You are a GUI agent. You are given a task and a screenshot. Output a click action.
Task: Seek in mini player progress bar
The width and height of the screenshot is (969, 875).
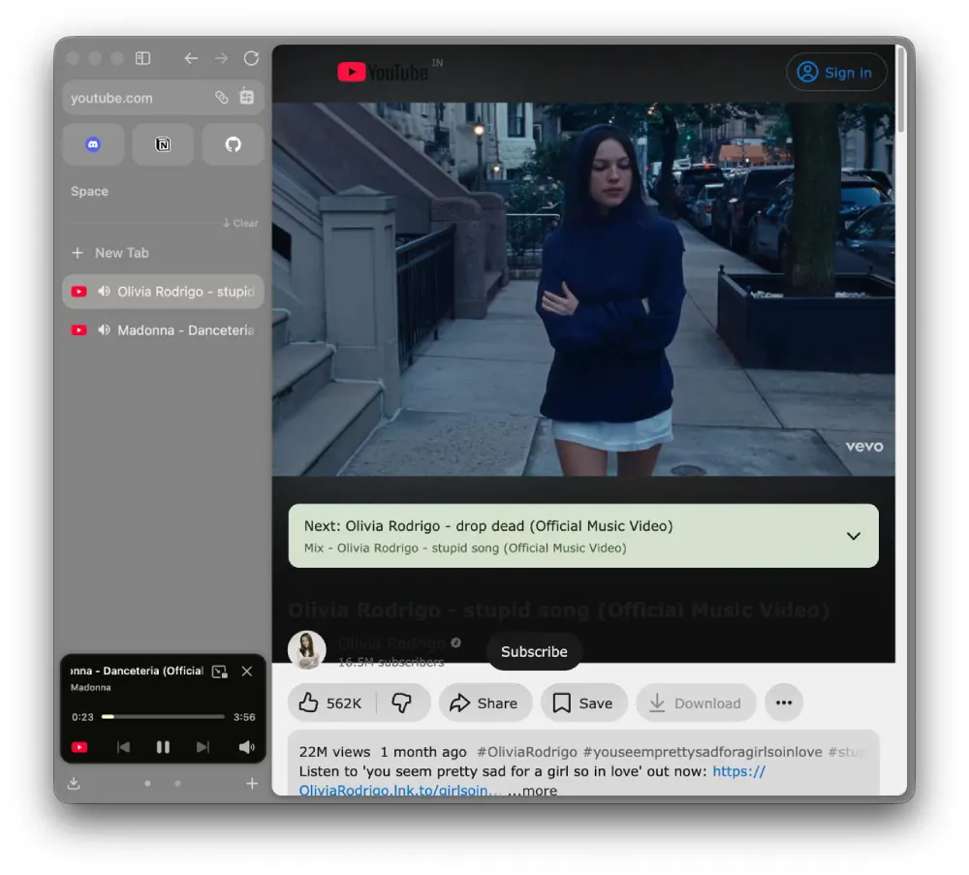pyautogui.click(x=163, y=717)
